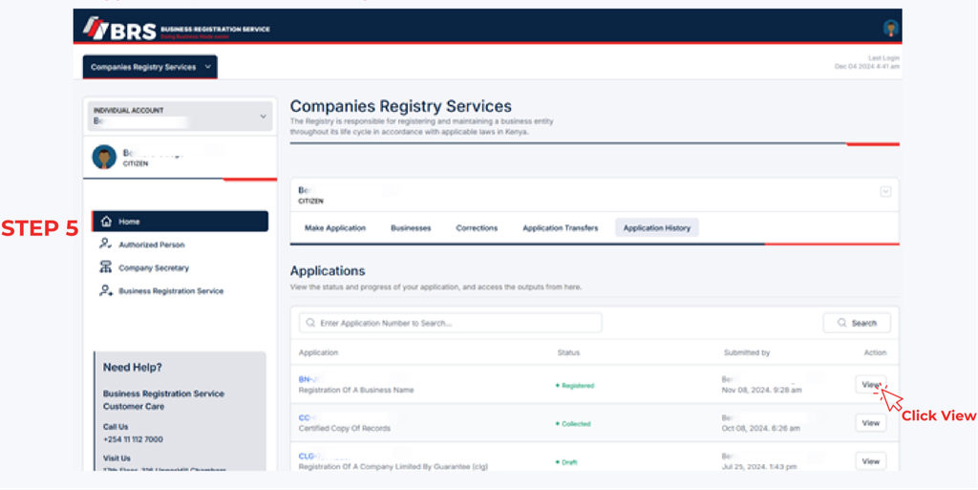Open the user avatar in top bar
This screenshot has height=490, width=978.
(891, 28)
